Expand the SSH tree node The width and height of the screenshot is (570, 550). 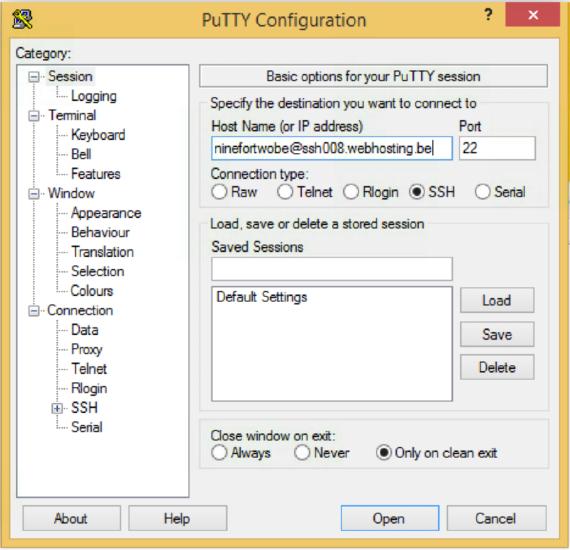57,408
